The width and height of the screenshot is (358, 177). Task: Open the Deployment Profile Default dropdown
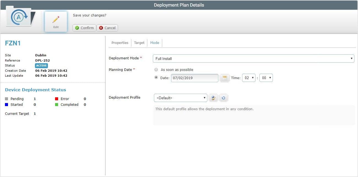pyautogui.click(x=180, y=98)
